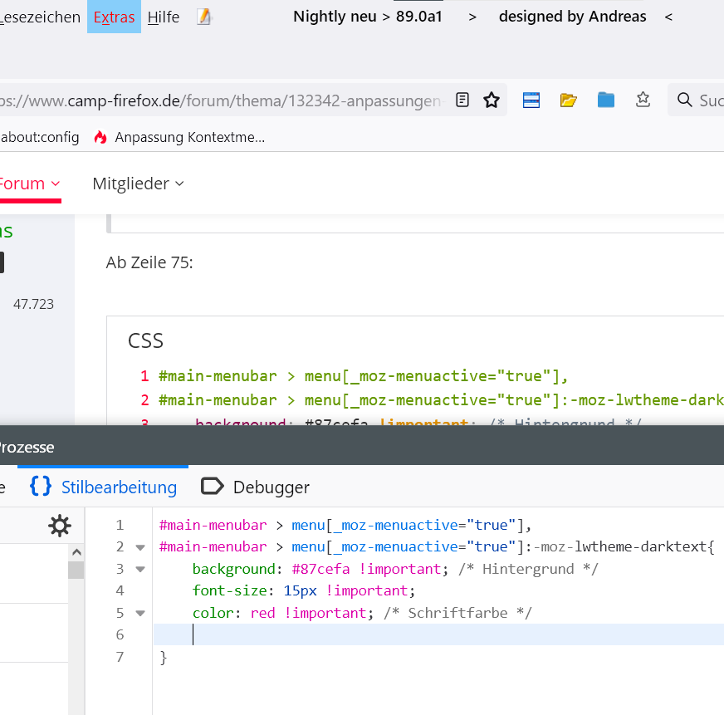Select the Stilbearbeitung tab
This screenshot has height=715, width=724.
click(x=104, y=487)
